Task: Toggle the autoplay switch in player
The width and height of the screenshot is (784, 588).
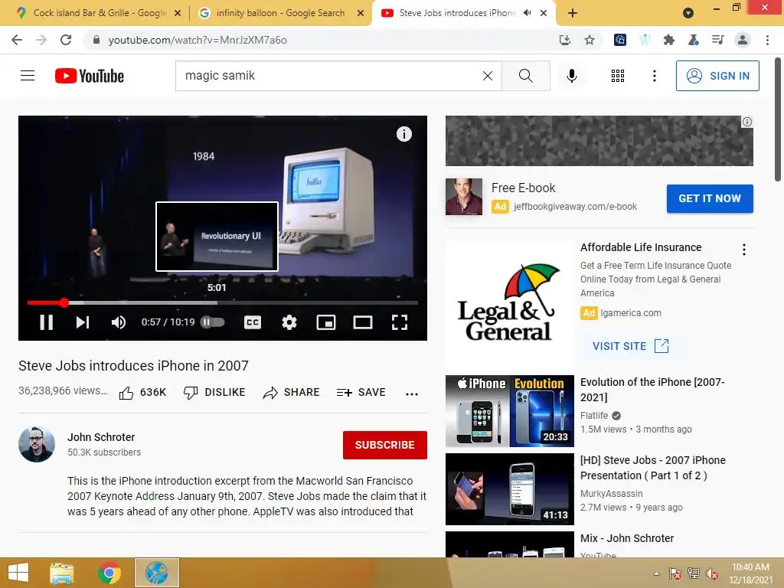Action: tap(213, 322)
